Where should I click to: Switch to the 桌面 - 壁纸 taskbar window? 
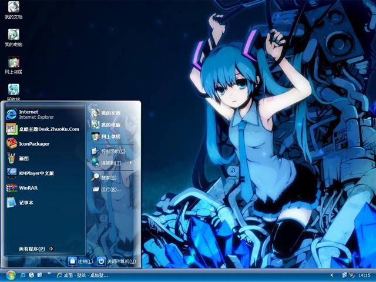(x=82, y=275)
